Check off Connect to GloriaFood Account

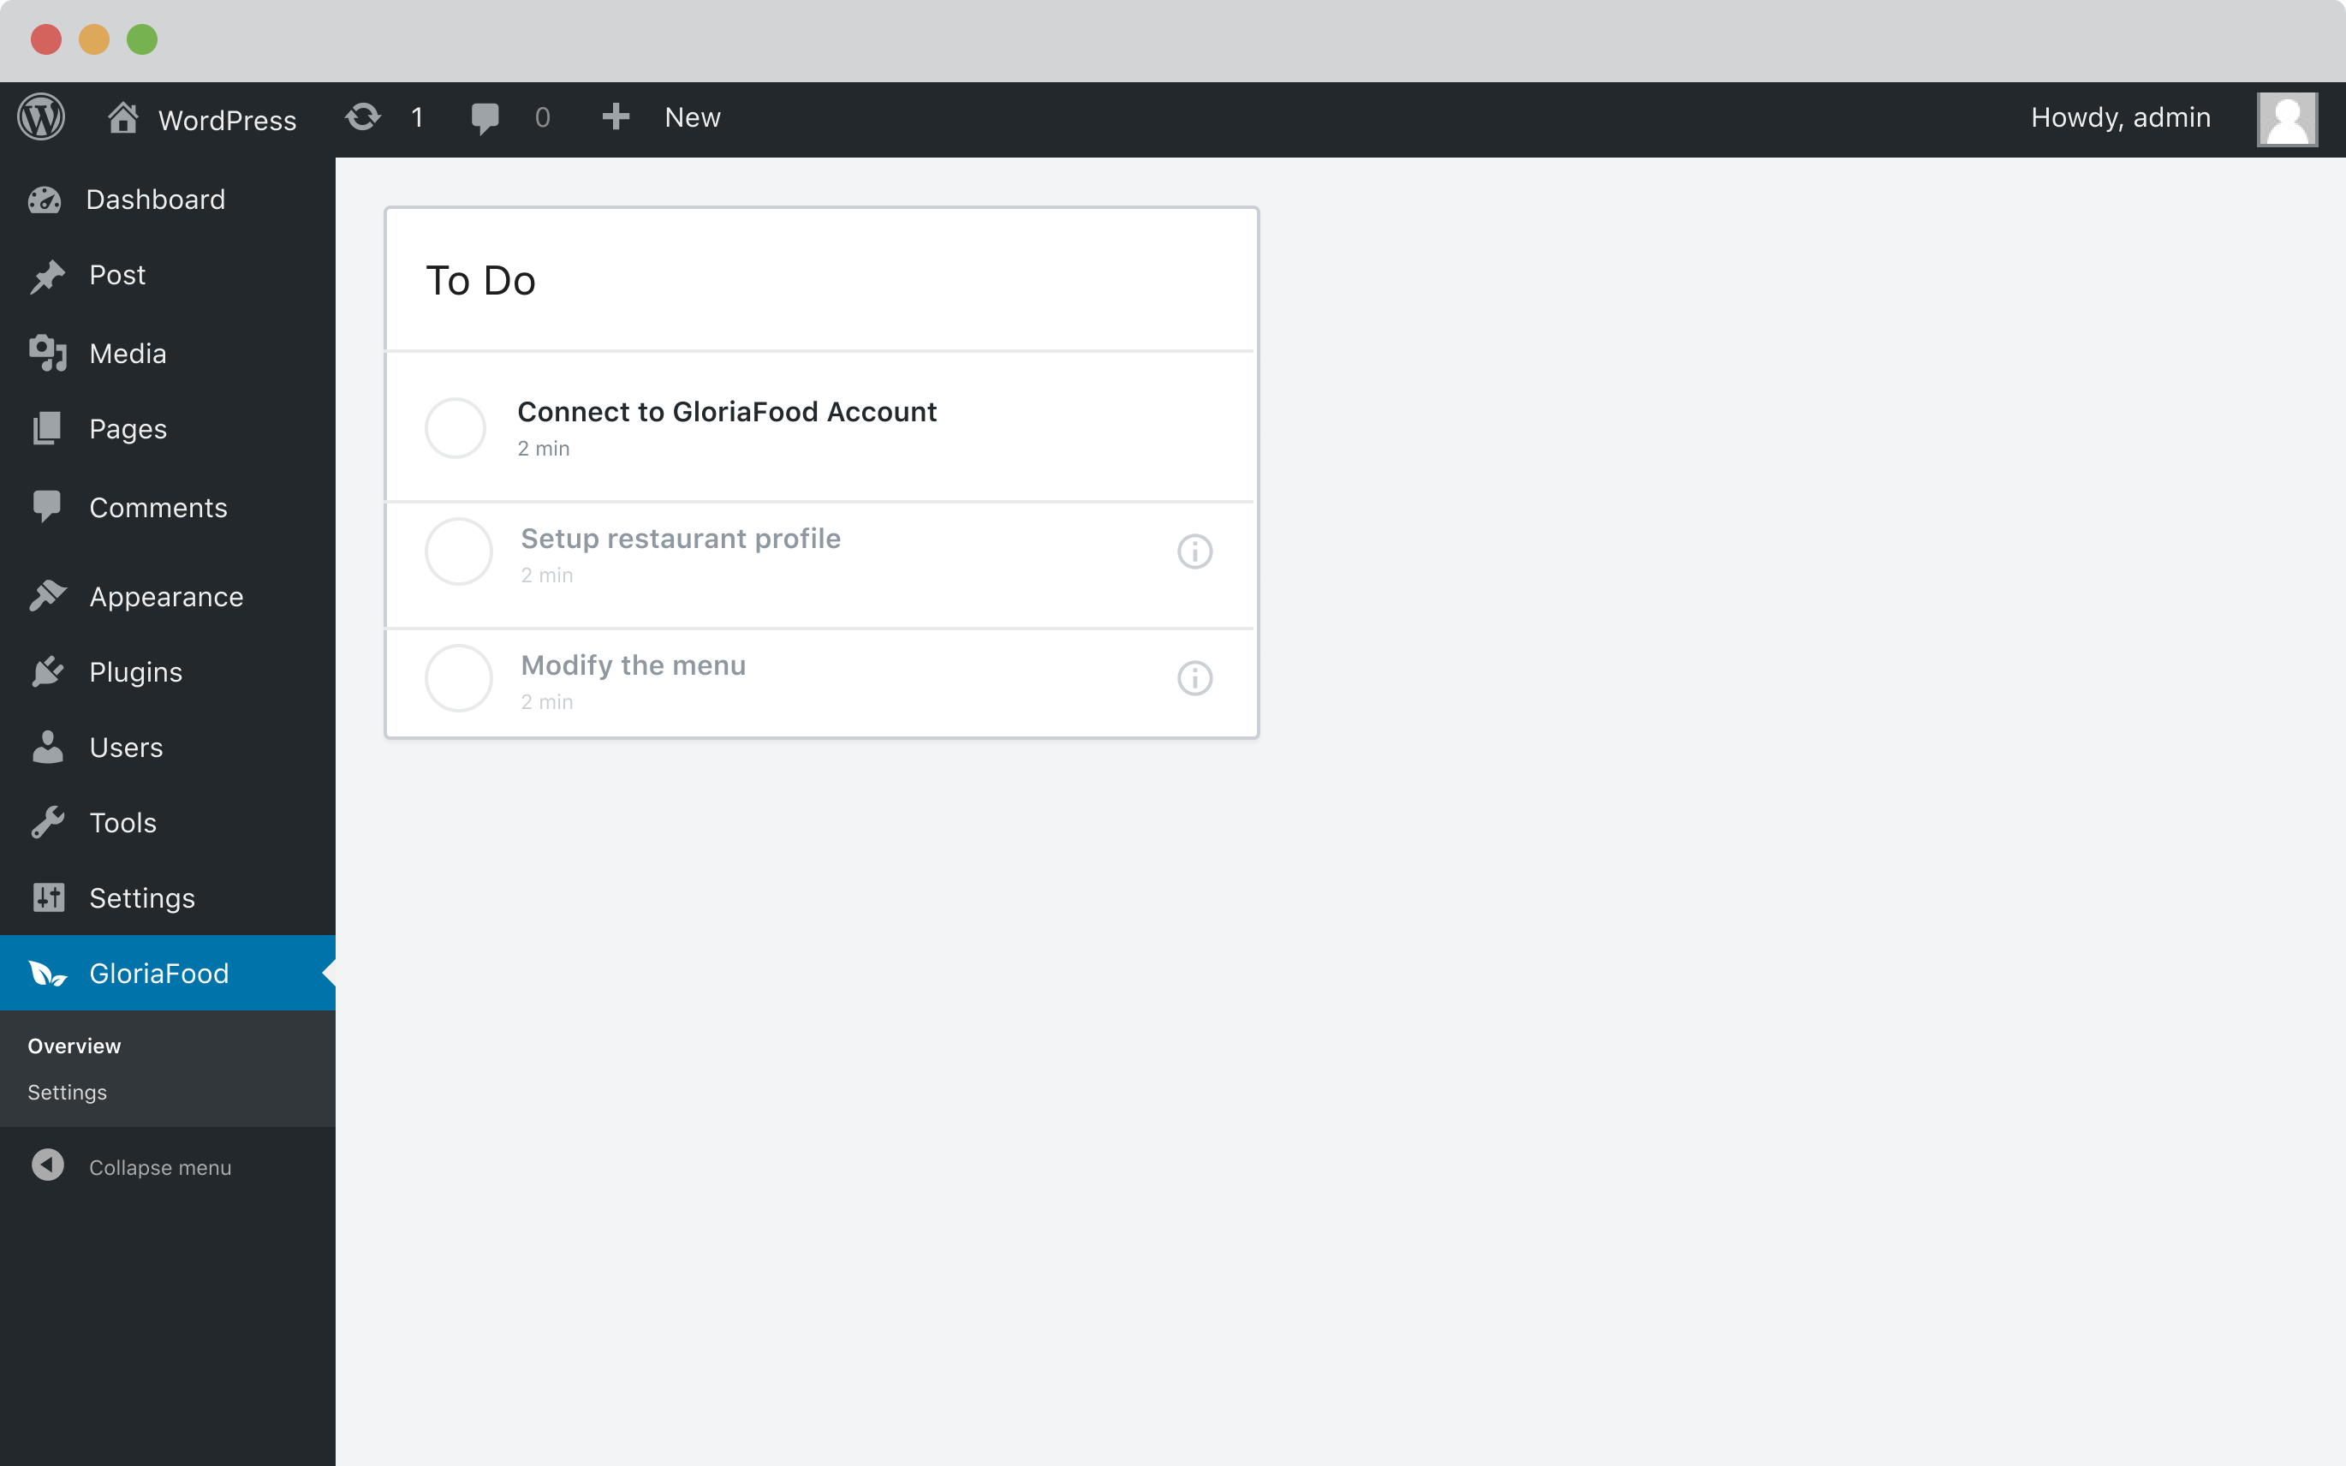pos(455,426)
